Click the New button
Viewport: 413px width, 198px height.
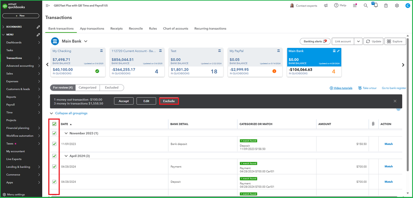[21, 16]
